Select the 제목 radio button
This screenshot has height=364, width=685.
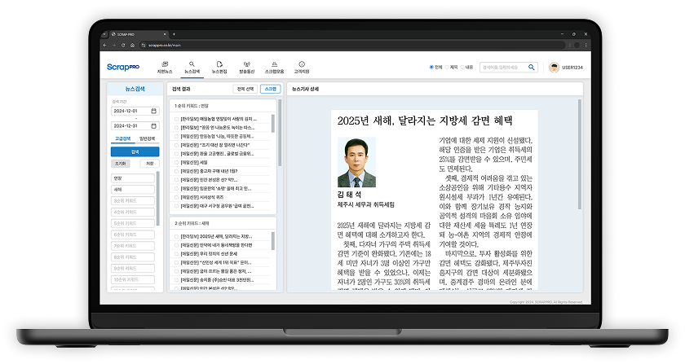(x=448, y=67)
